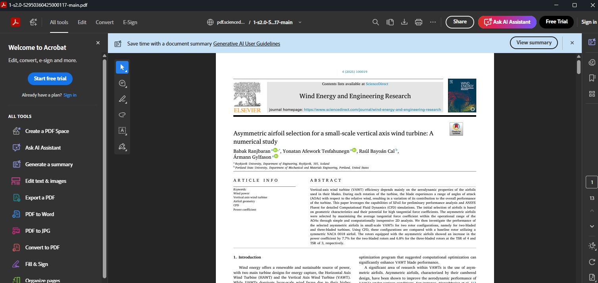Click ORCID icon next to Babak Ranjbaran
This screenshot has width=598, height=283.
pos(275,150)
